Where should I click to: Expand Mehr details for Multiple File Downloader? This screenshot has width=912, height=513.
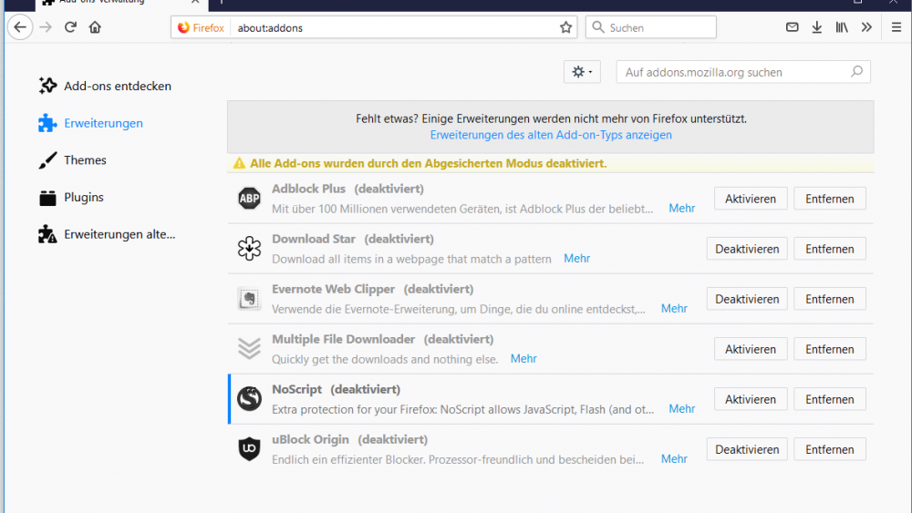523,359
